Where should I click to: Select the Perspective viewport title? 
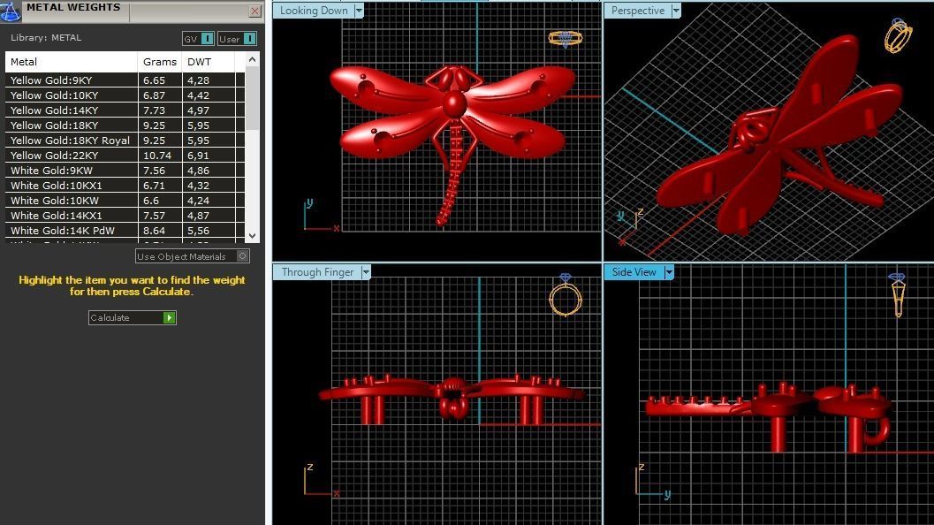click(x=638, y=11)
